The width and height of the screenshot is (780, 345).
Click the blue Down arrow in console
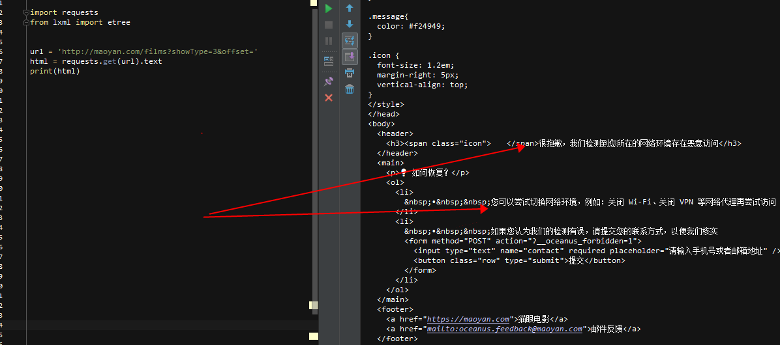(x=350, y=24)
